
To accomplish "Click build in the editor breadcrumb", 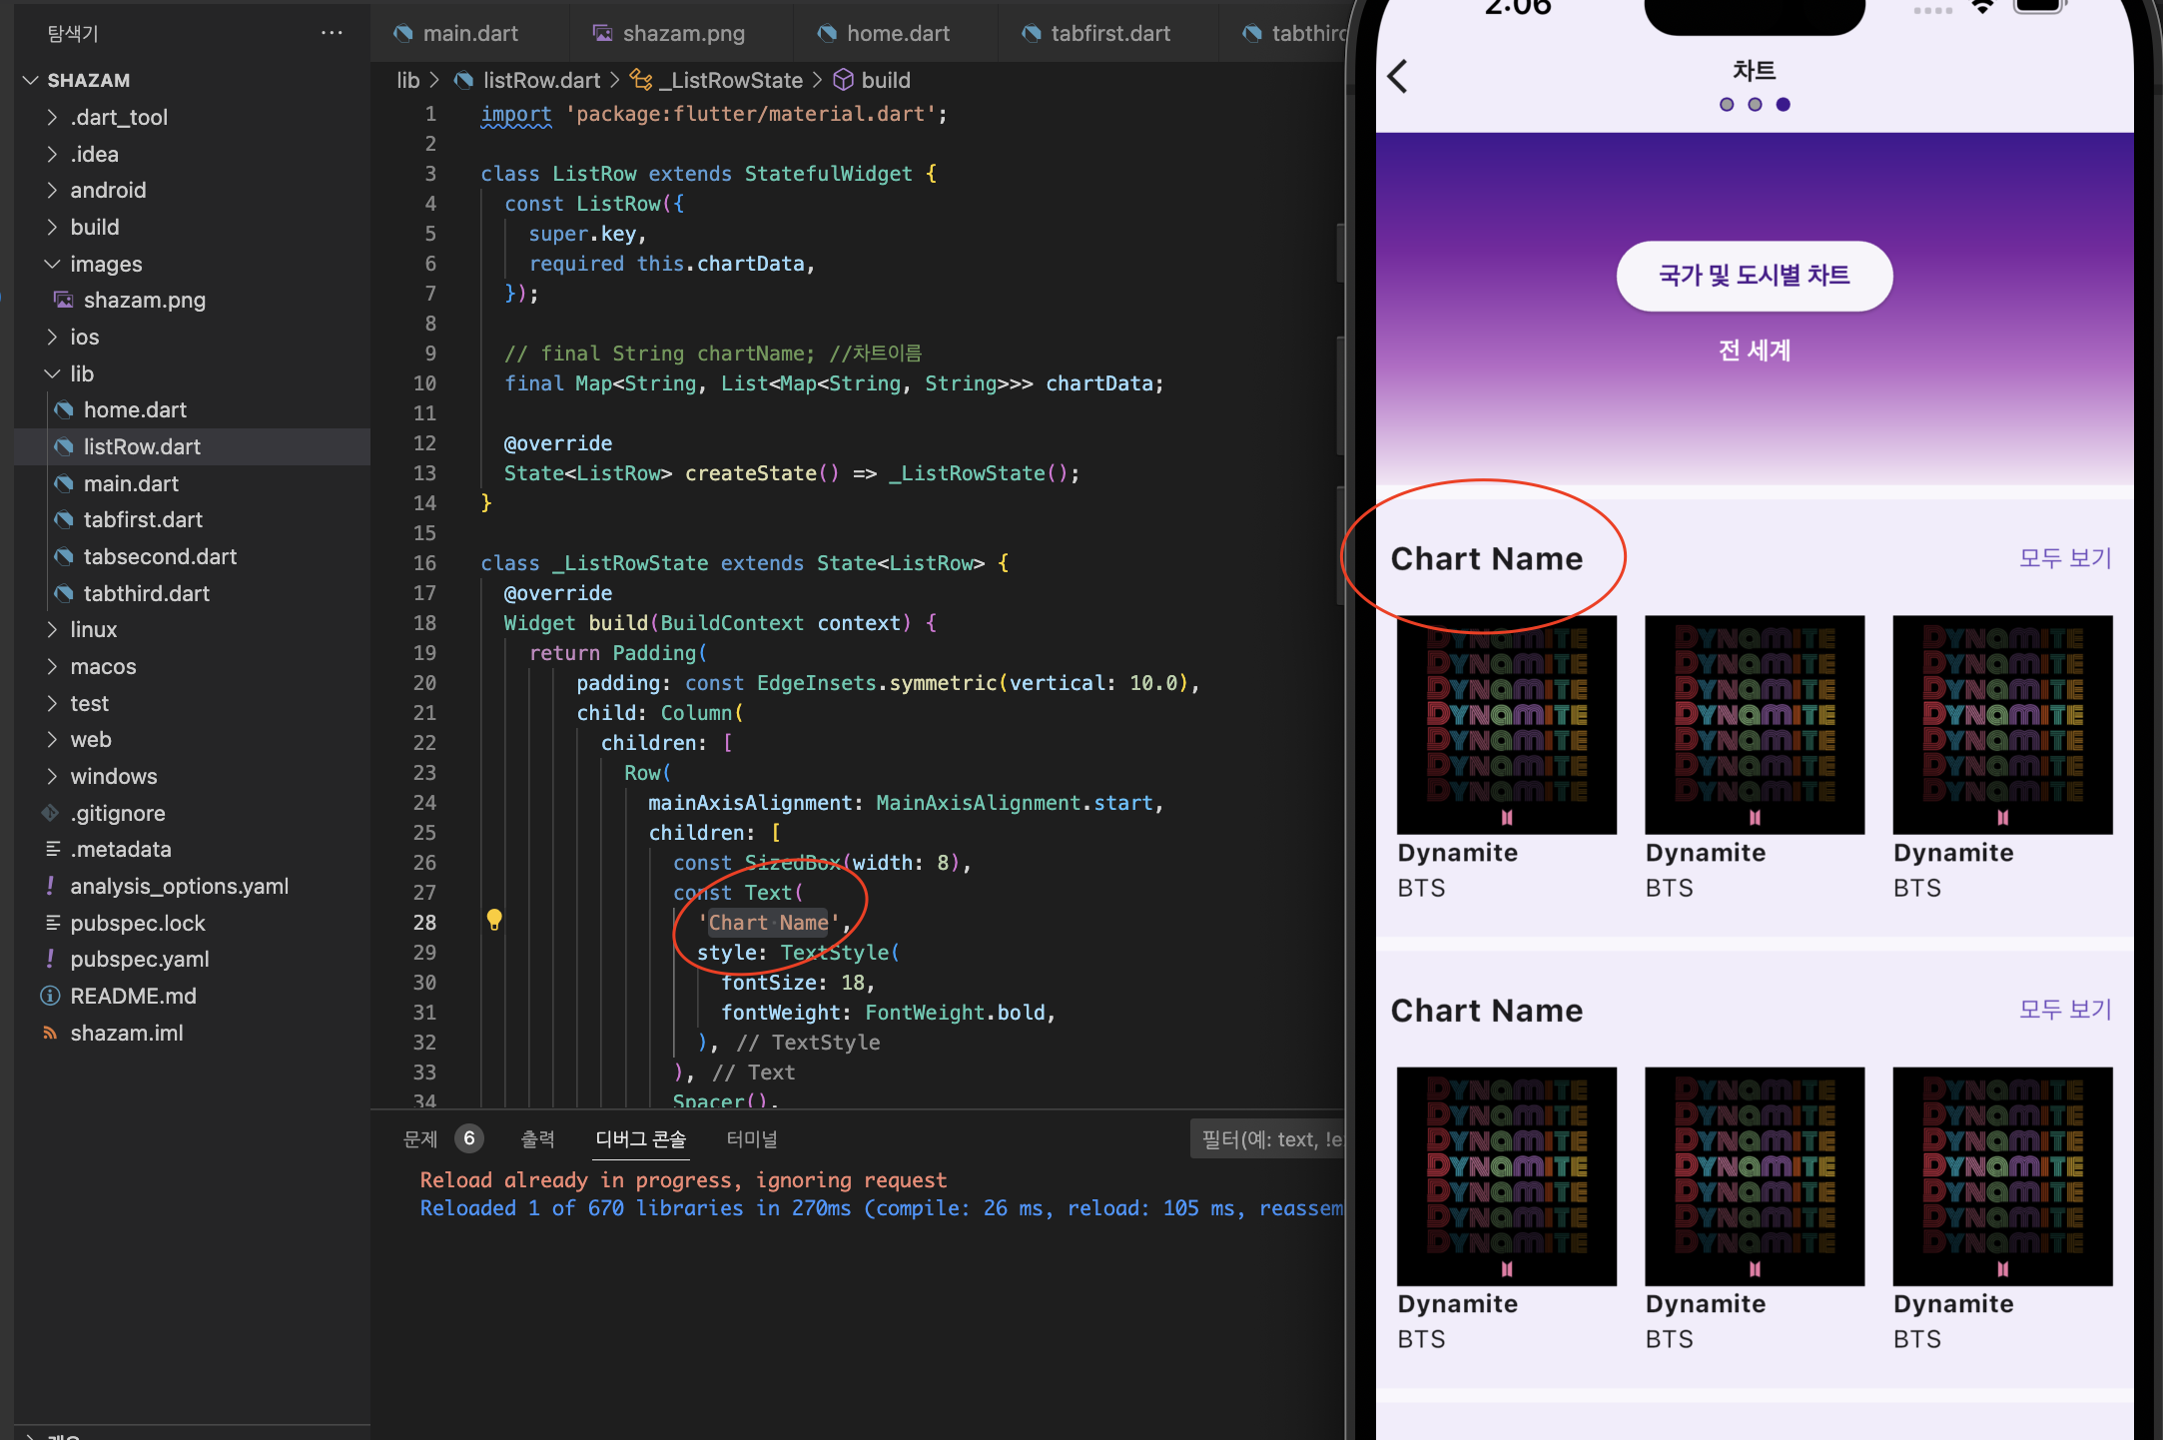I will tap(886, 80).
